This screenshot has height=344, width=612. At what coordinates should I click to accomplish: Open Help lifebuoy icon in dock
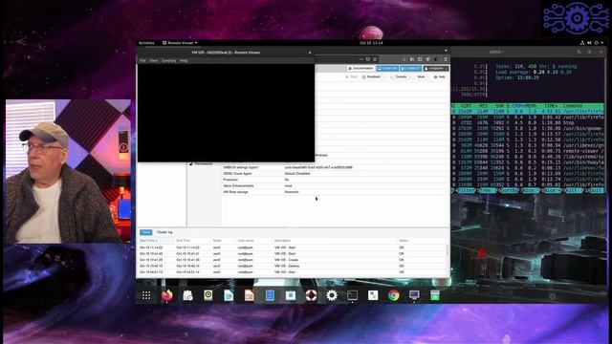tap(311, 295)
